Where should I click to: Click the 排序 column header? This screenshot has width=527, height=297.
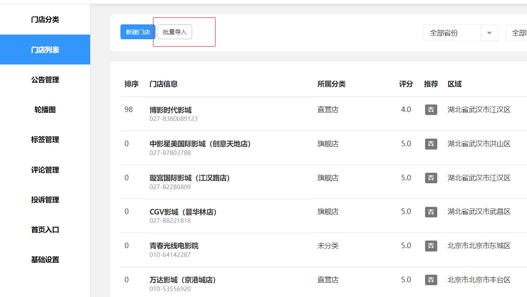[x=131, y=84]
